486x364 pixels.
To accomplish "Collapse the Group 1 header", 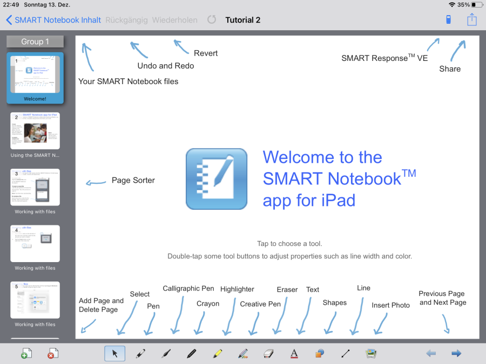I will [x=35, y=42].
